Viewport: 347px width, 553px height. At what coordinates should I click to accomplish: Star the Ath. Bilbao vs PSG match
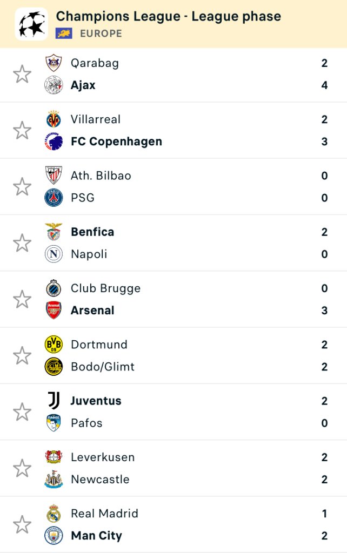(x=22, y=187)
